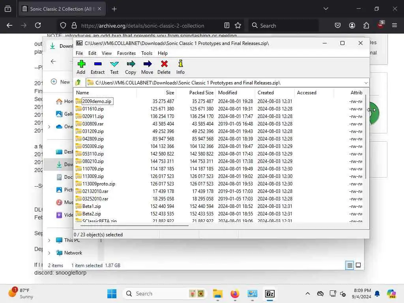
Task: Open File Explorer from taskbar
Action: click(218, 294)
